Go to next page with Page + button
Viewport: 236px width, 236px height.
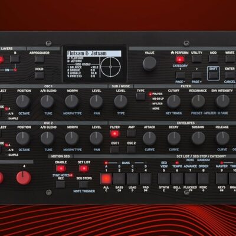[196, 76]
